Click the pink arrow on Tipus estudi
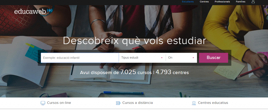The image size is (268, 110). [162, 58]
